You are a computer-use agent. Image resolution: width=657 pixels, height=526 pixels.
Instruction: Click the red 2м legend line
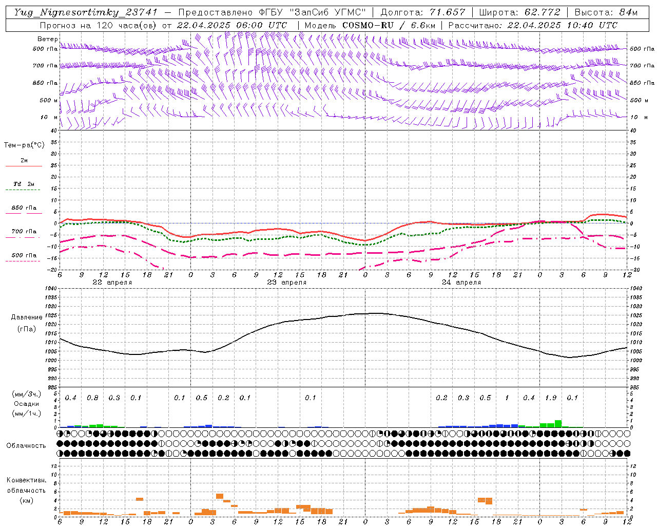click(24, 166)
